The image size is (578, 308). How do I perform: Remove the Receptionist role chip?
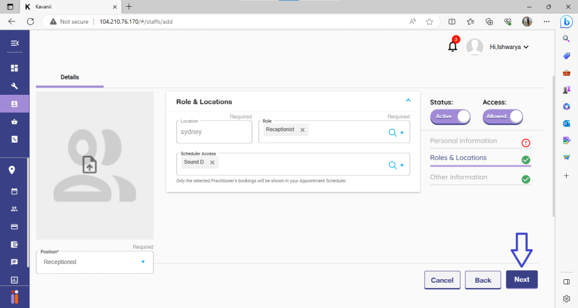tap(303, 130)
